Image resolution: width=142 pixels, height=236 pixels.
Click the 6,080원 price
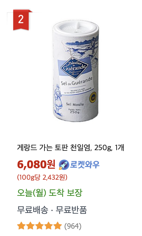[x=36, y=164]
